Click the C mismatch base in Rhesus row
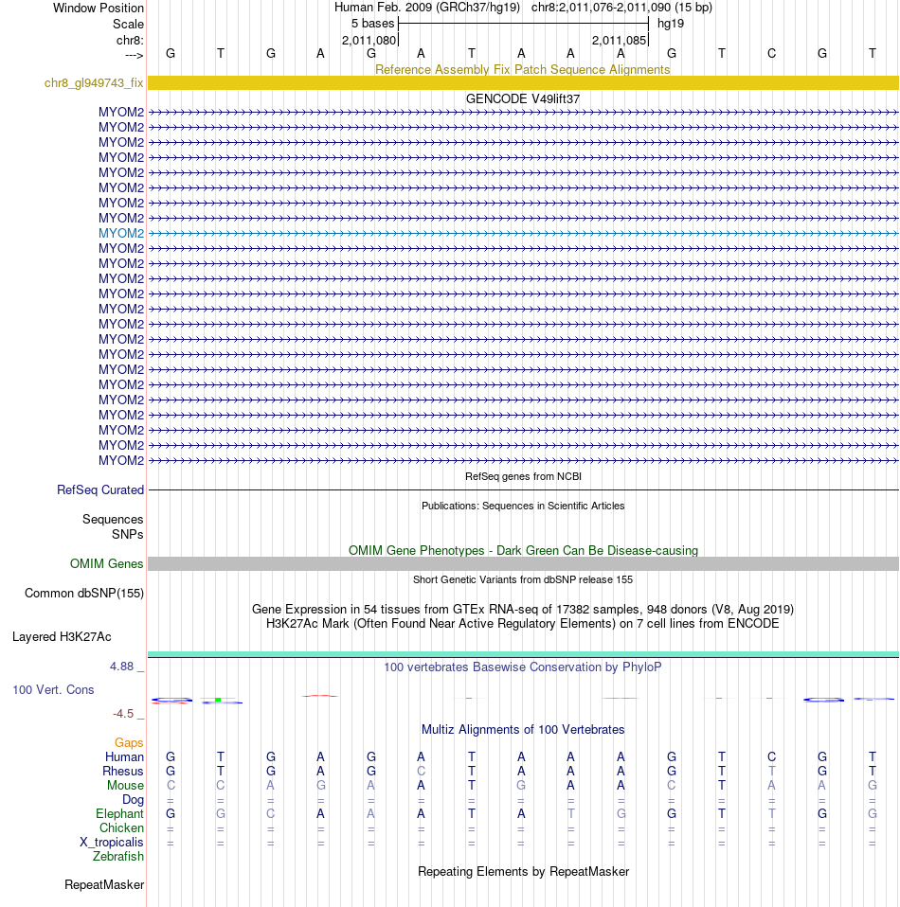 point(421,771)
